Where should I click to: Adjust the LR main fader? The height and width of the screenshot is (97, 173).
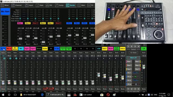pyautogui.click(x=144, y=67)
